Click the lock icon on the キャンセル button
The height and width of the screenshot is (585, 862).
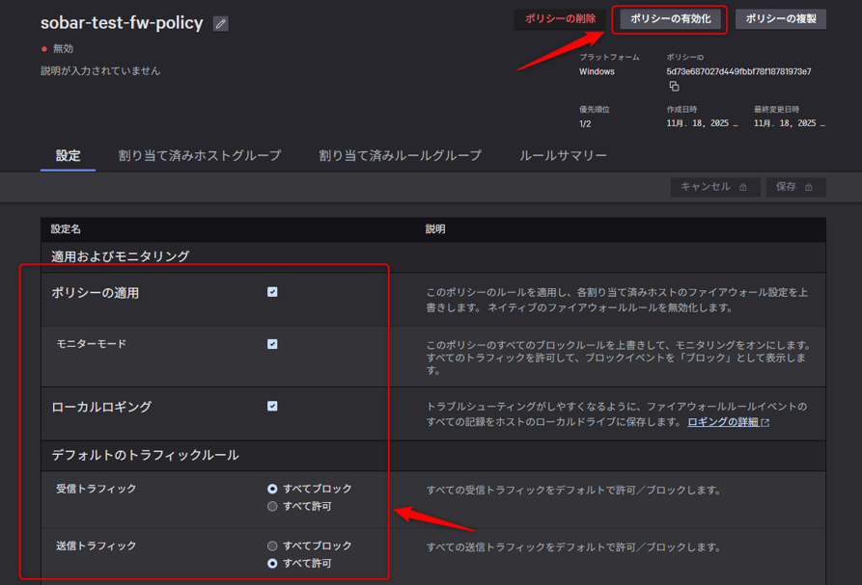[745, 187]
